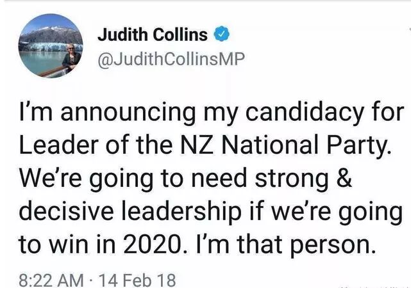Click "NZ National Party" in the tweet text
The height and width of the screenshot is (288, 411).
[283, 144]
